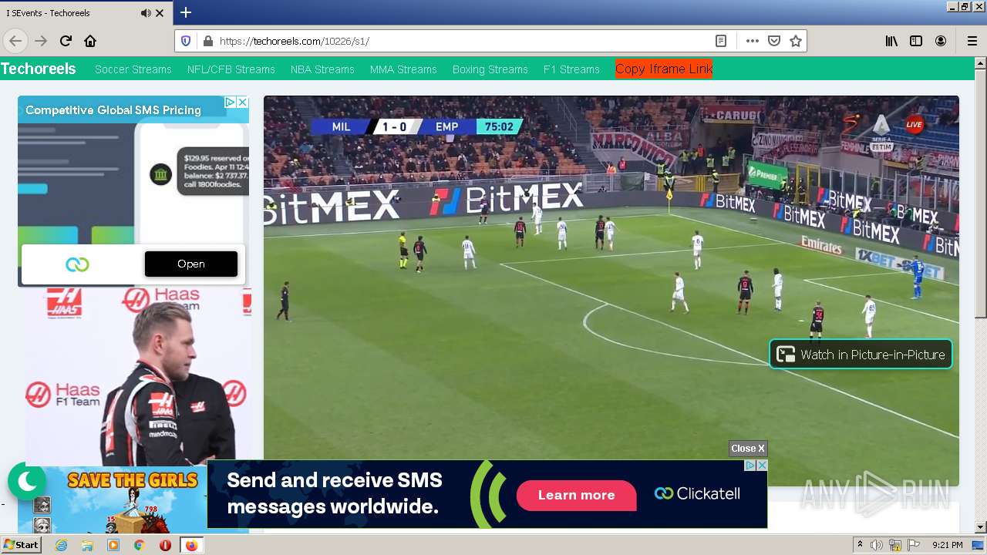This screenshot has height=555, width=987.
Task: Save page to Pocket
Action: pyautogui.click(x=774, y=41)
